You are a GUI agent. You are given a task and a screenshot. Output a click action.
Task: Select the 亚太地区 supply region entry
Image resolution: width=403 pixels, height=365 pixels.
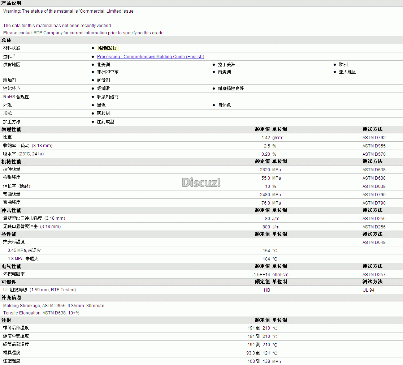pyautogui.click(x=347, y=72)
